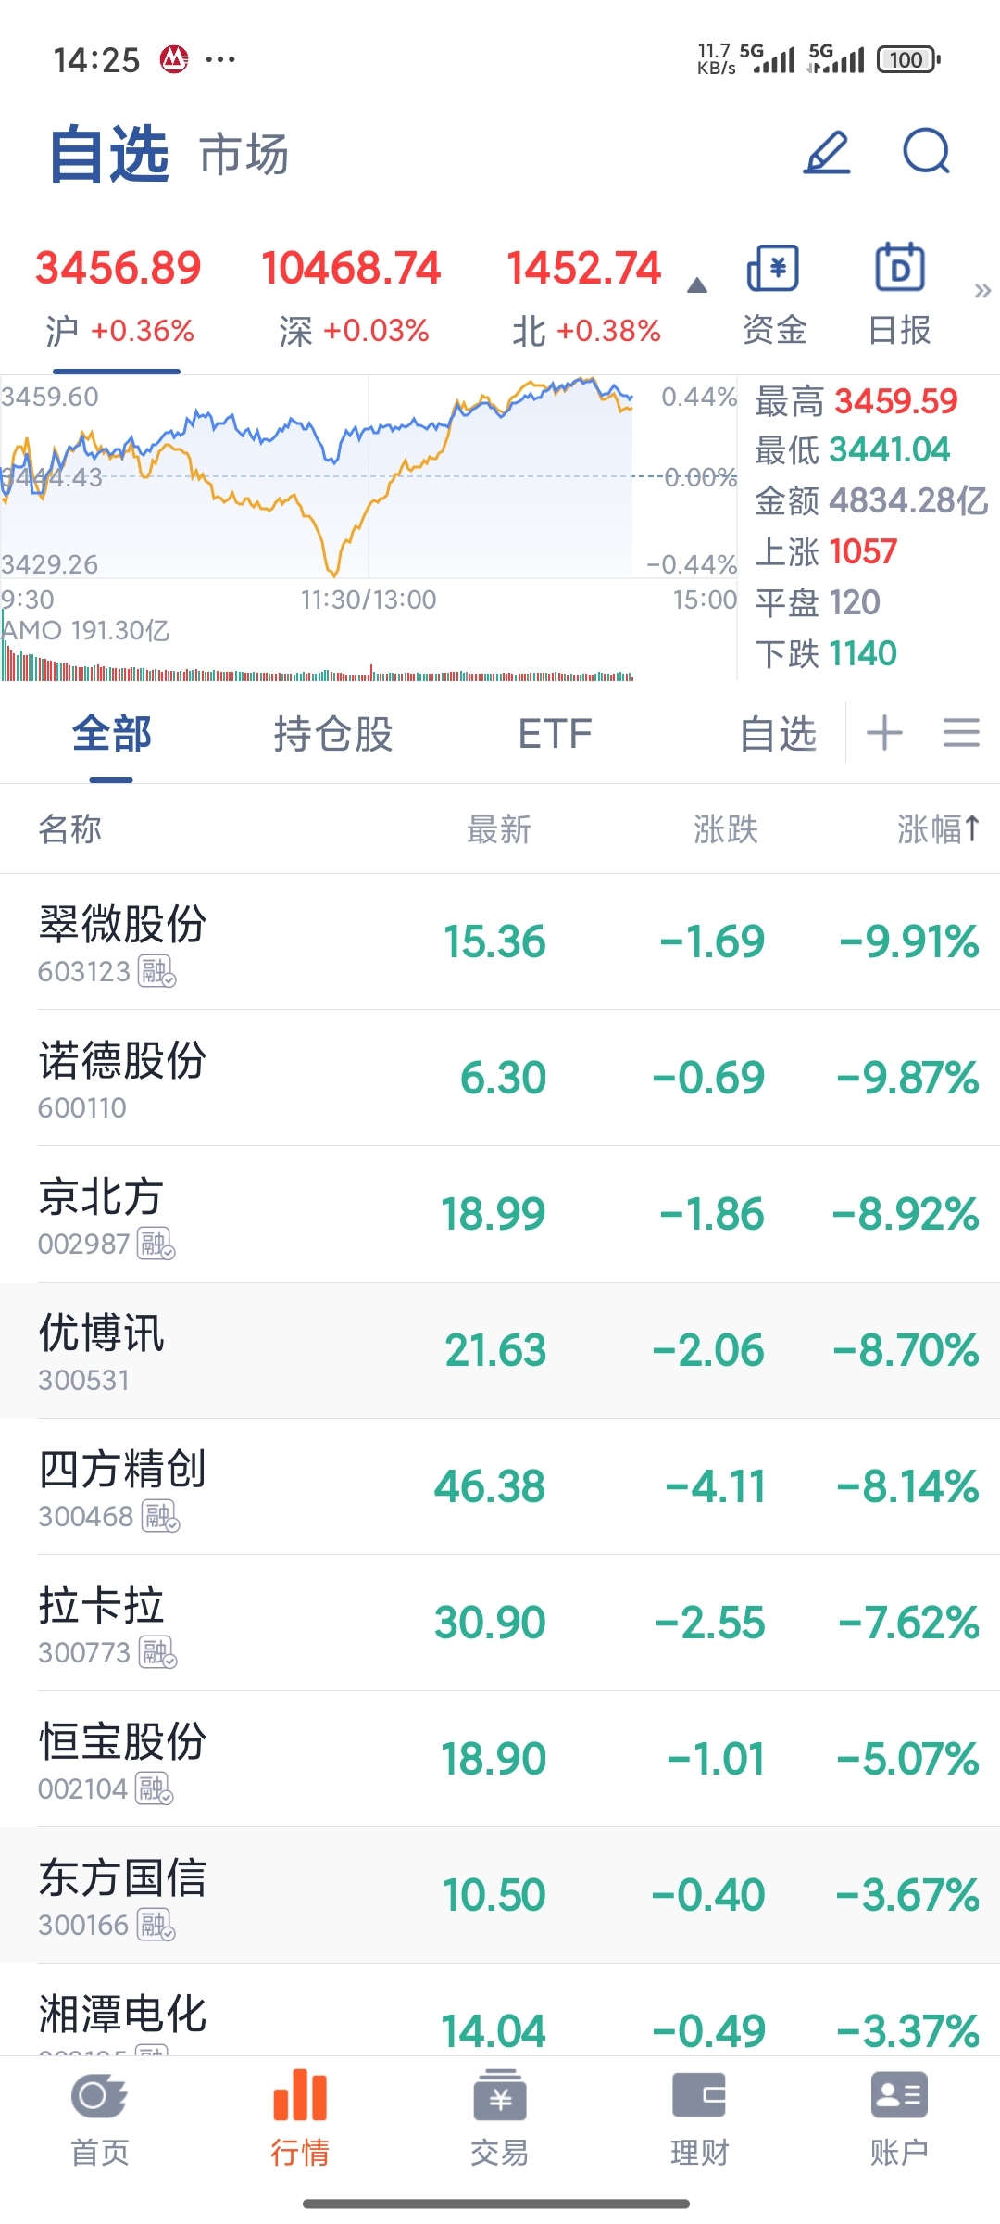Open the three-line list menu icon
This screenshot has width=1000, height=2224.
tap(961, 733)
